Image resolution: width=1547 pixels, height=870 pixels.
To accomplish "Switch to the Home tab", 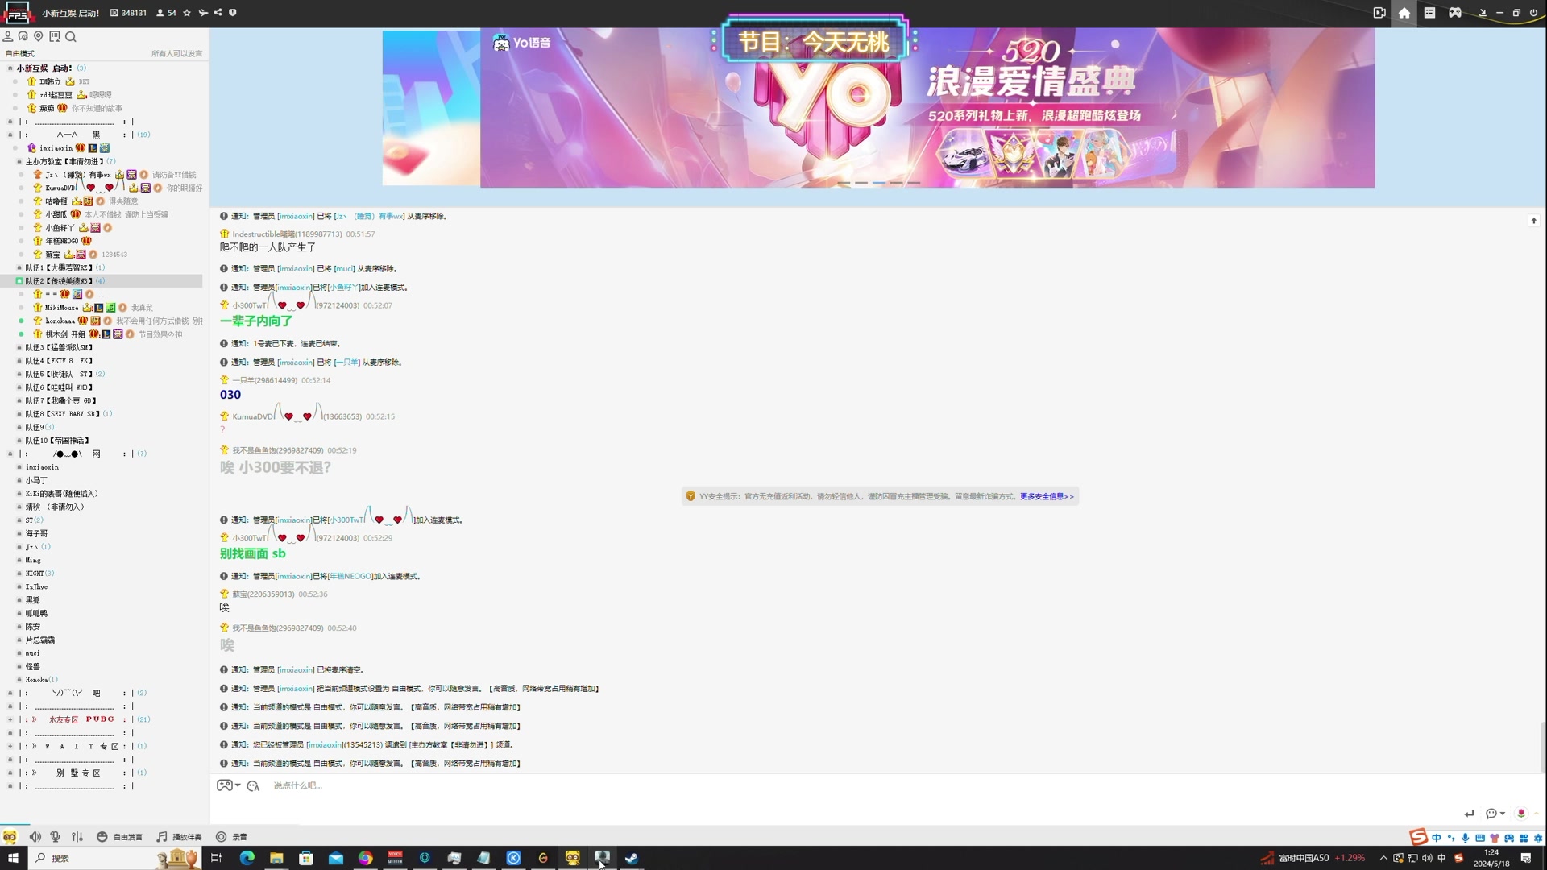I will [1404, 13].
